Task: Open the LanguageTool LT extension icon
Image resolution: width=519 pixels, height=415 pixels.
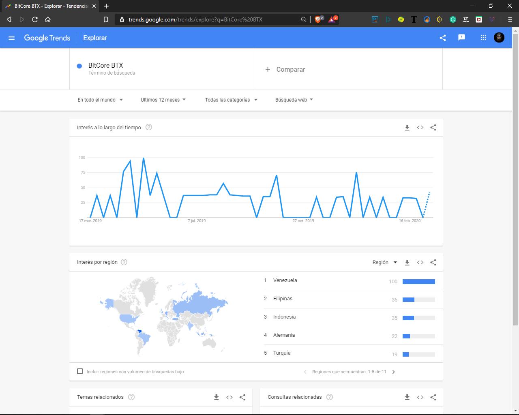Action: tap(466, 19)
